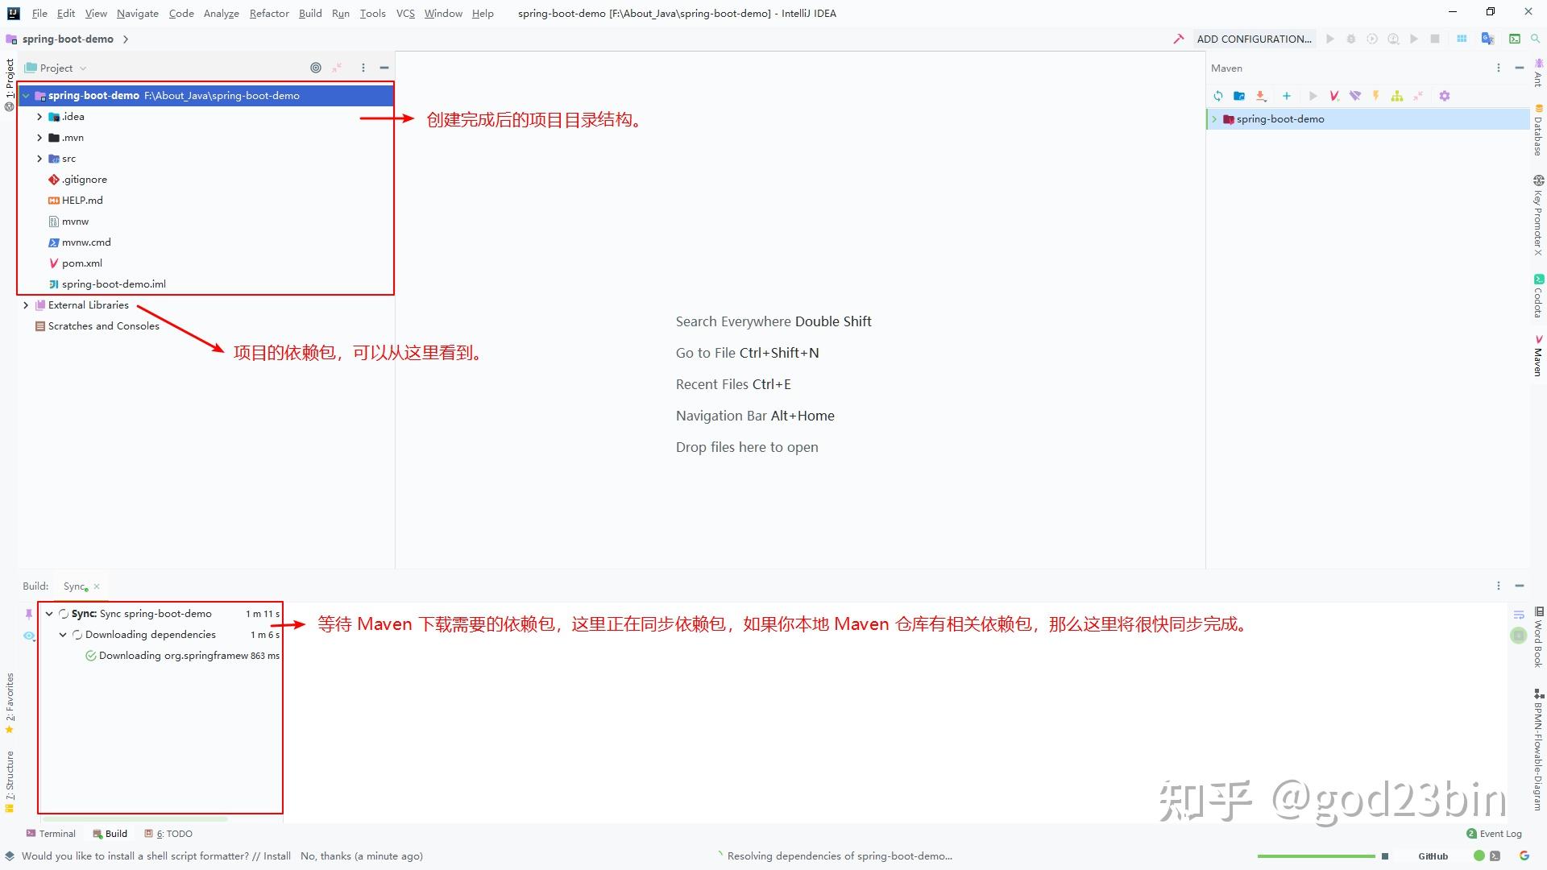Click Reimport All Maven Projects icon
Screen dimensions: 1547x870
[x=1218, y=96]
